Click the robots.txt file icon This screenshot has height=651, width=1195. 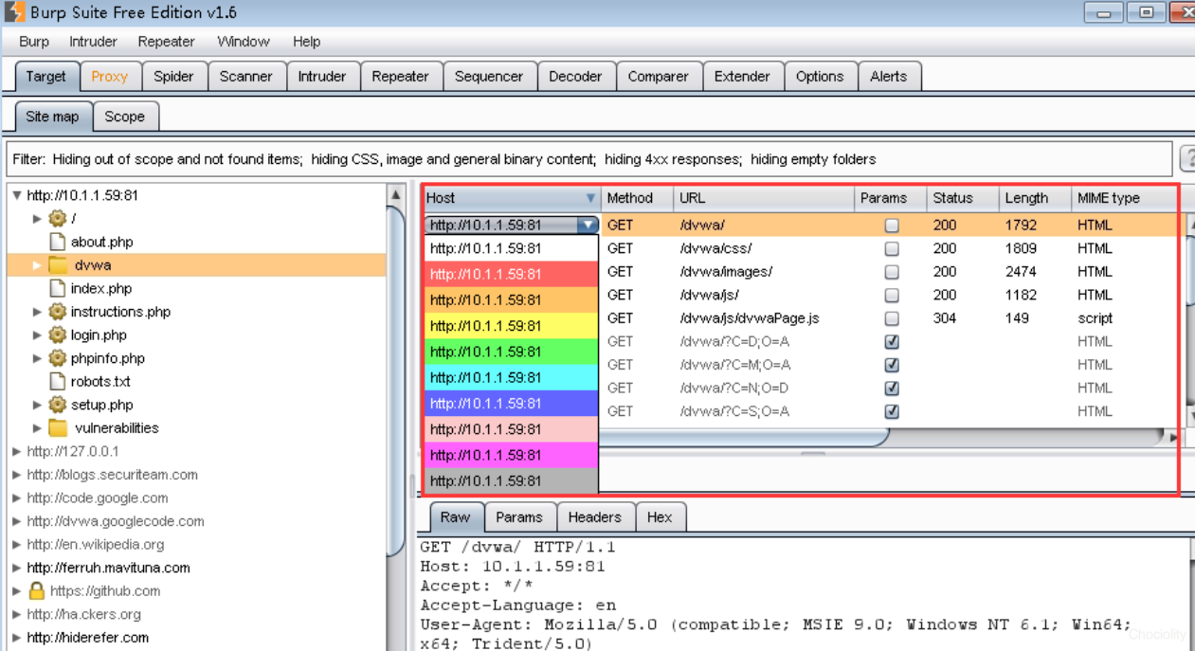click(x=57, y=381)
